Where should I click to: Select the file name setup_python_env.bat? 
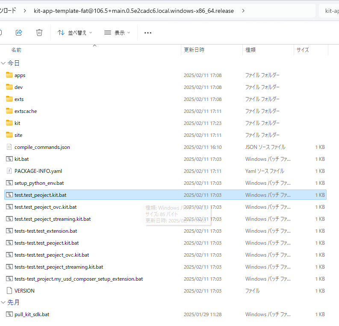[39, 183]
